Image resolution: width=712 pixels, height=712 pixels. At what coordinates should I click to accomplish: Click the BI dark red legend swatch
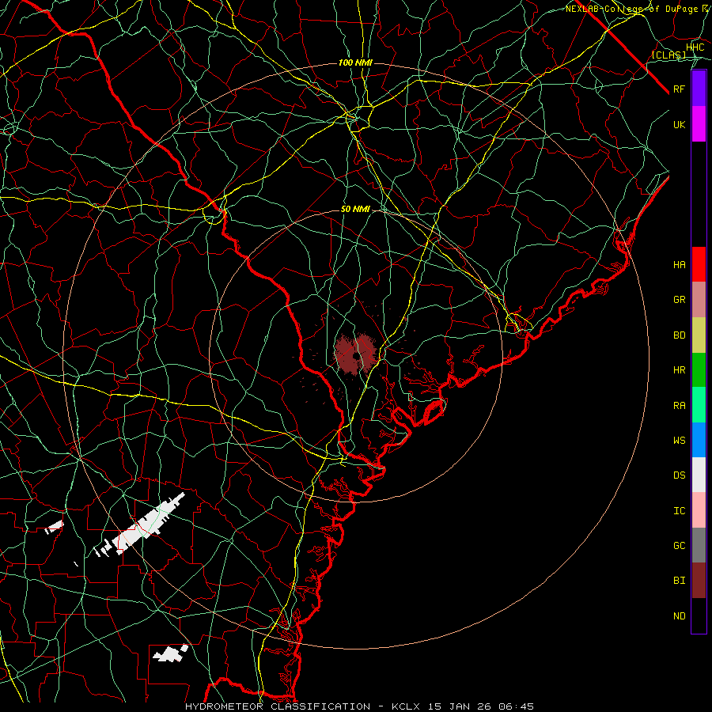[x=699, y=581]
